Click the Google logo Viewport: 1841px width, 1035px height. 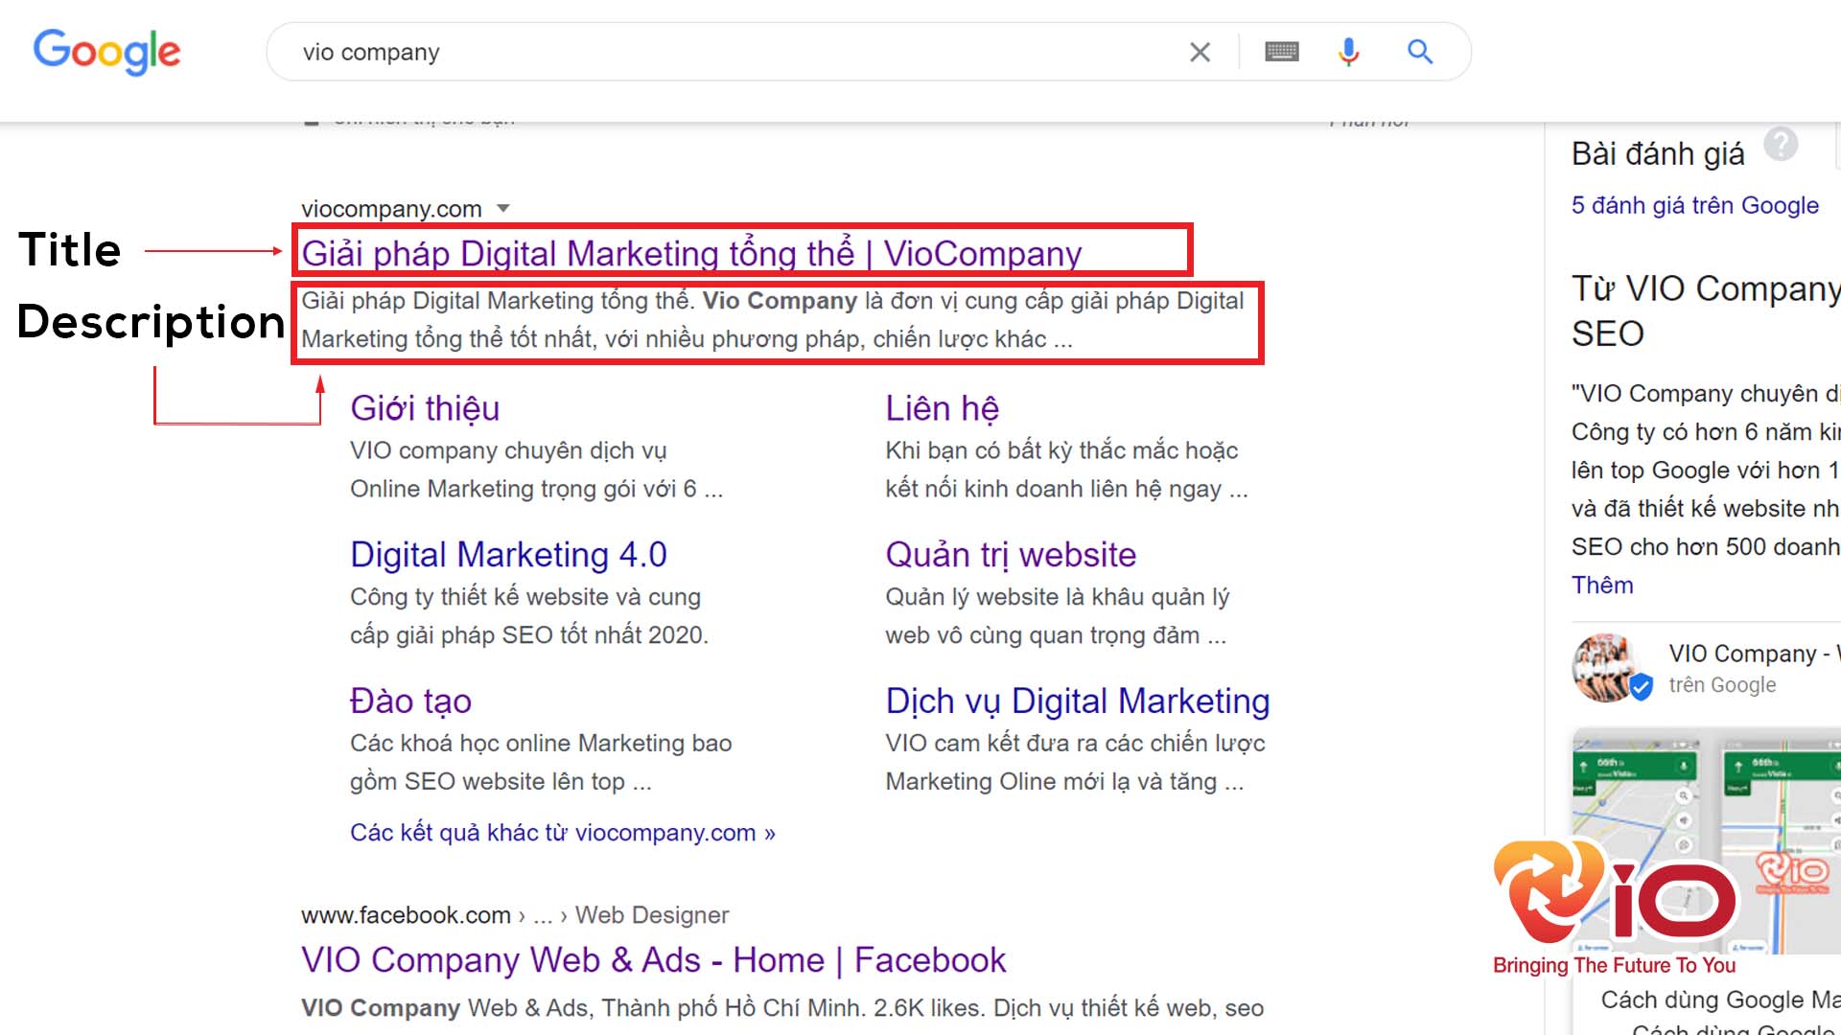click(x=106, y=52)
